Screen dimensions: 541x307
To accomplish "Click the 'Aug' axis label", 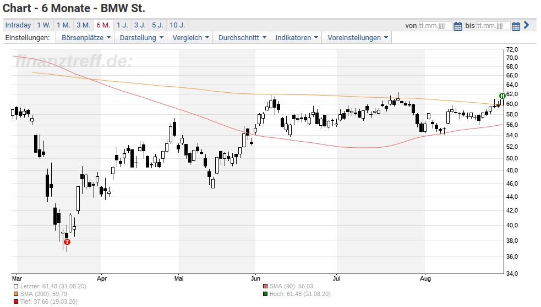I will (x=425, y=278).
